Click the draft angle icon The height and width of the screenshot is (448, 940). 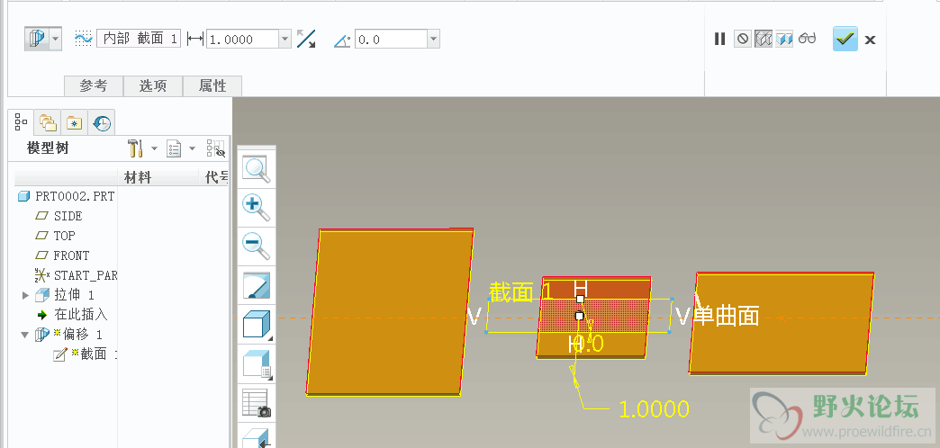pyautogui.click(x=342, y=40)
